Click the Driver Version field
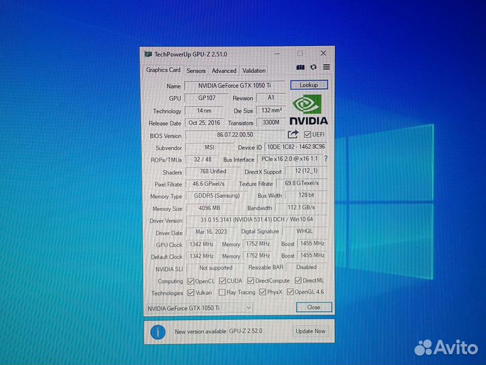The height and width of the screenshot is (365, 486). pyautogui.click(x=256, y=220)
